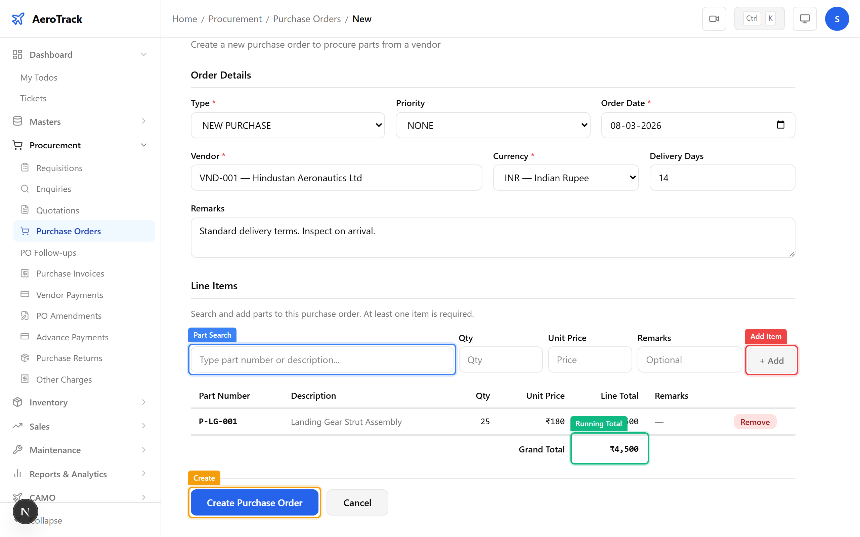
Task: Select Requisitions under Procurement
Action: (59, 167)
